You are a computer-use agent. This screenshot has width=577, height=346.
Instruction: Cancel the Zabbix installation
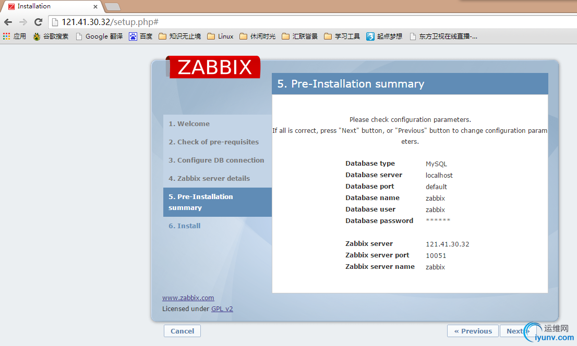[182, 331]
